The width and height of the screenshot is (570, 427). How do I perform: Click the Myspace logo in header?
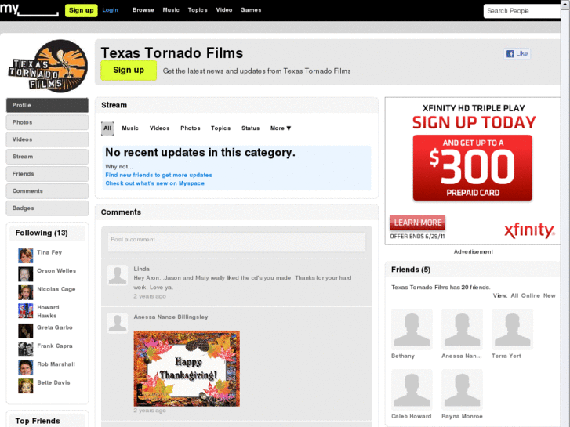coord(29,10)
